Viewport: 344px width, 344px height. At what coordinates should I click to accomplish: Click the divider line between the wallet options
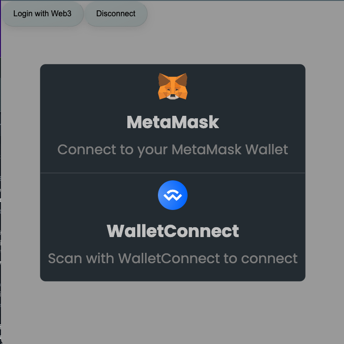click(x=173, y=173)
